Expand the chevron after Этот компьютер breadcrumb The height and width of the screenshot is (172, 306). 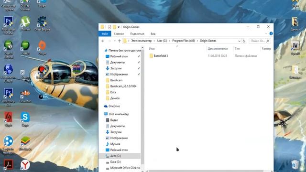tap(154, 41)
